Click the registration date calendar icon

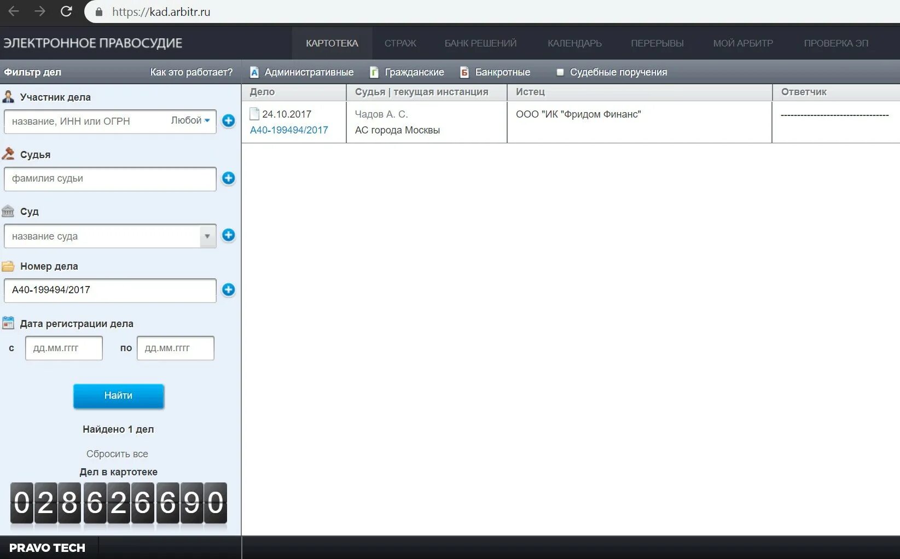click(8, 323)
